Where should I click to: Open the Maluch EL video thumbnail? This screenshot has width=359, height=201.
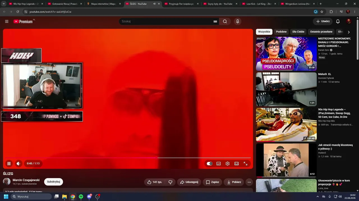[286, 89]
